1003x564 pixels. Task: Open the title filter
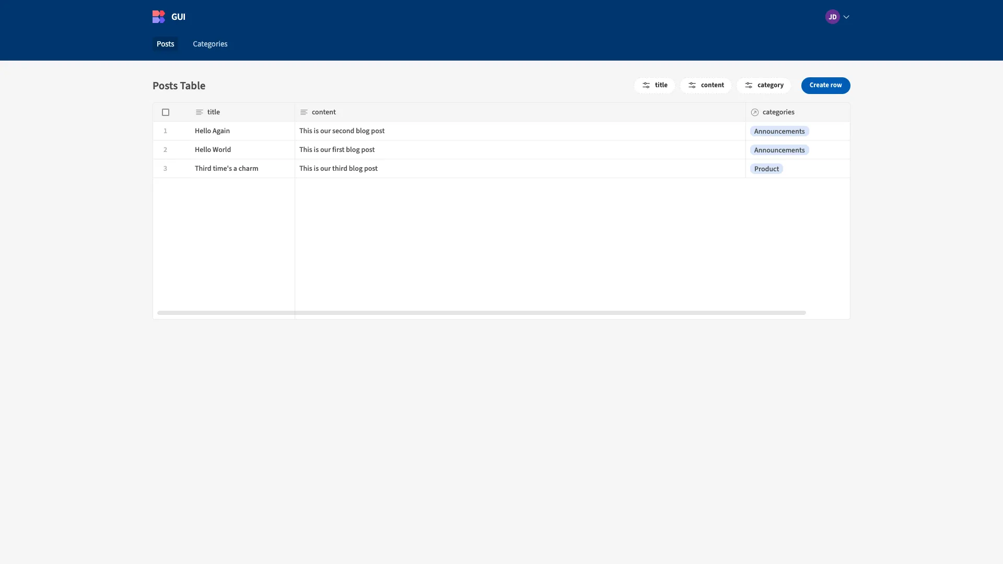click(x=655, y=85)
